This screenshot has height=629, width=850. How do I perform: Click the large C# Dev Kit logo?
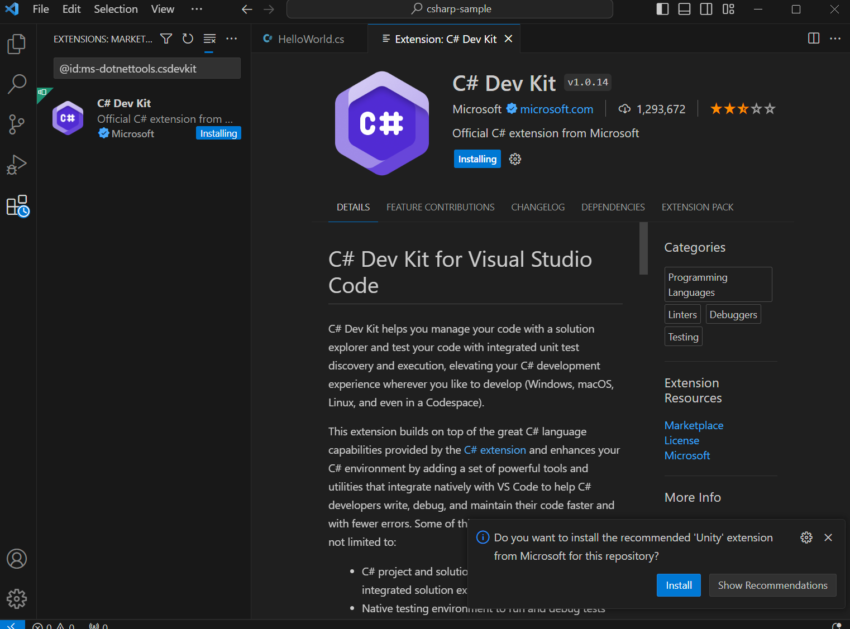click(382, 123)
